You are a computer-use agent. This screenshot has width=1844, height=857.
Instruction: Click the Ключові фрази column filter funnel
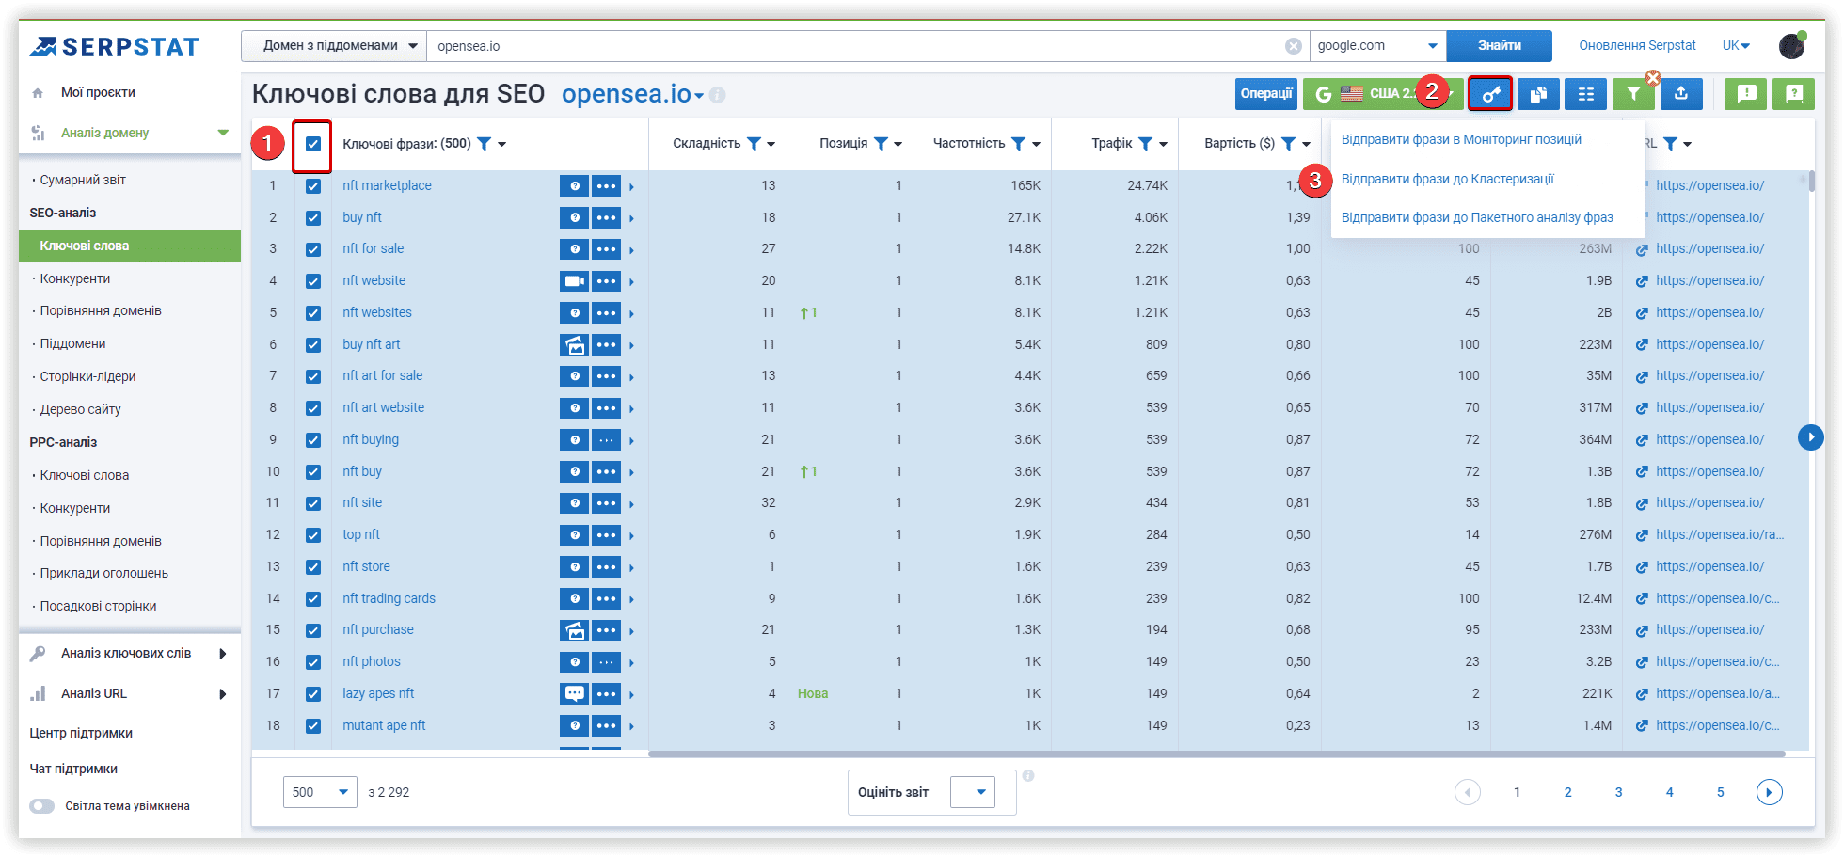(x=484, y=144)
